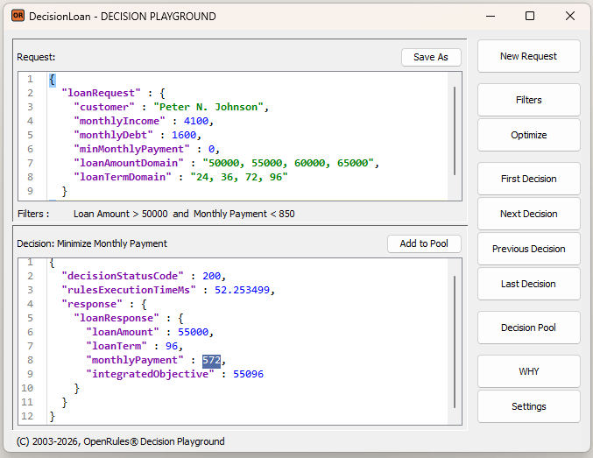Click Save As for the request

pos(431,57)
